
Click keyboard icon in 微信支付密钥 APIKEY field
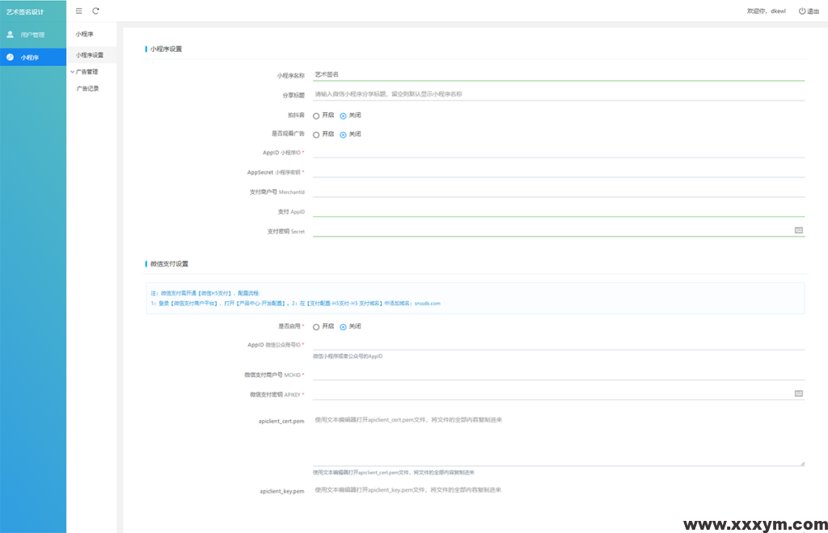click(x=798, y=393)
